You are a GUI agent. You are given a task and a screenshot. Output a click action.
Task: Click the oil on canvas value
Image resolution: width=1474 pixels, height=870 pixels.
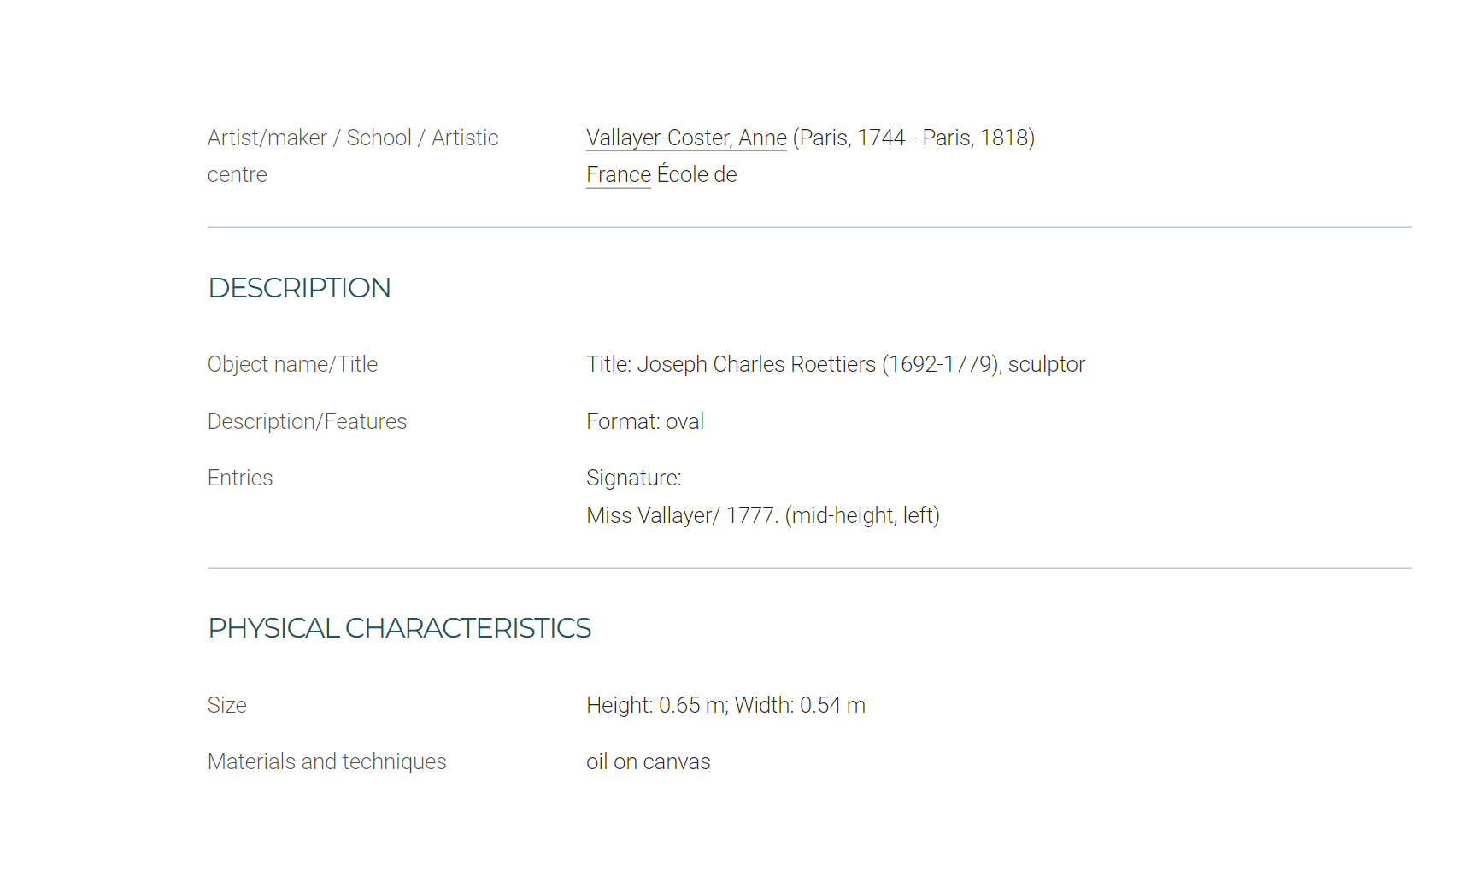(648, 761)
